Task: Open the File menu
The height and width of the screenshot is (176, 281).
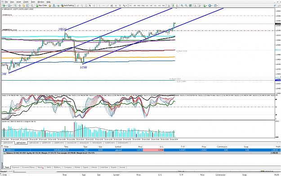Action: pos(6,2)
